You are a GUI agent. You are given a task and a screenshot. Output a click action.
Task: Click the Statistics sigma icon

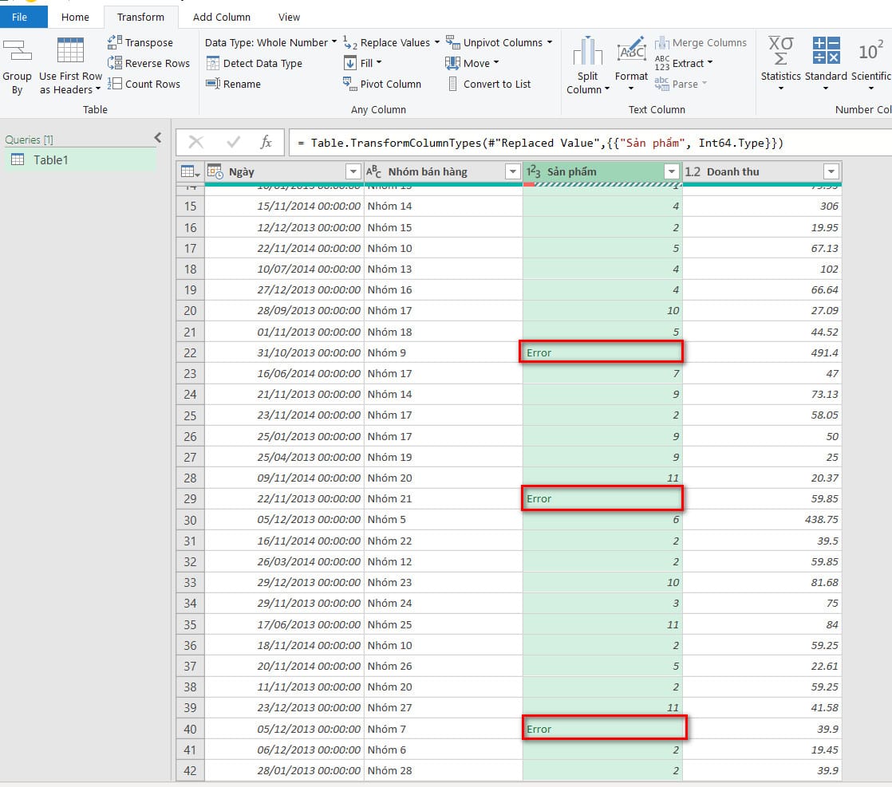[780, 51]
